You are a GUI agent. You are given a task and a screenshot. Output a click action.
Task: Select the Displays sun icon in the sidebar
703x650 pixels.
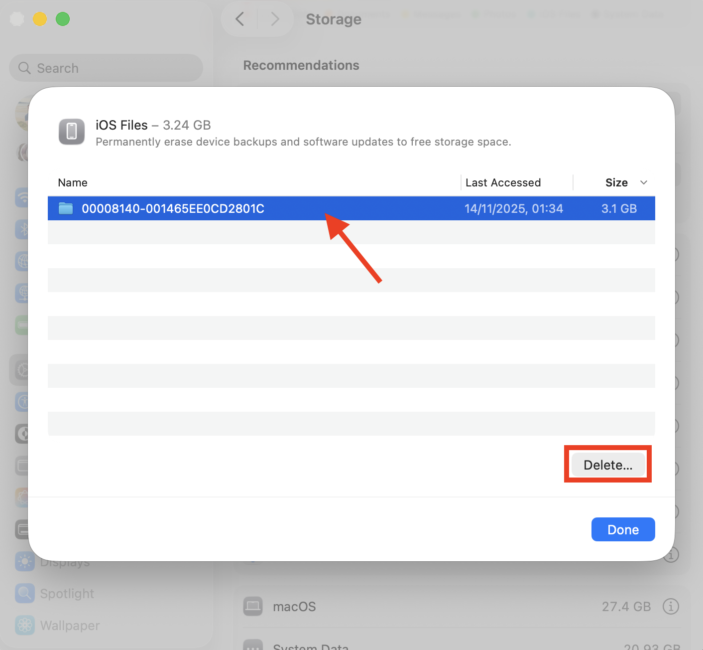[24, 562]
